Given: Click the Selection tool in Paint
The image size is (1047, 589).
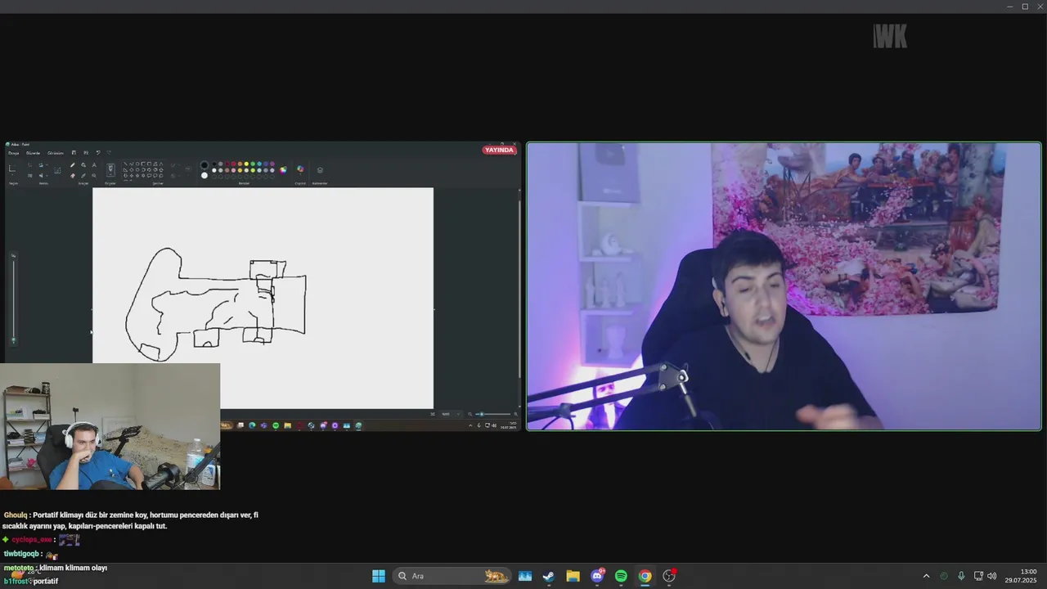Looking at the screenshot, I should point(12,169).
